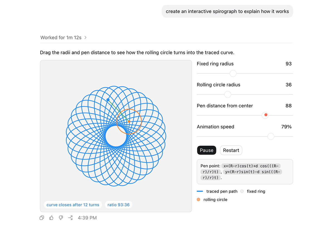This screenshot has width=333, height=232.
Task: Click the 'curve closes after 12 turns' badge
Action: click(x=73, y=205)
